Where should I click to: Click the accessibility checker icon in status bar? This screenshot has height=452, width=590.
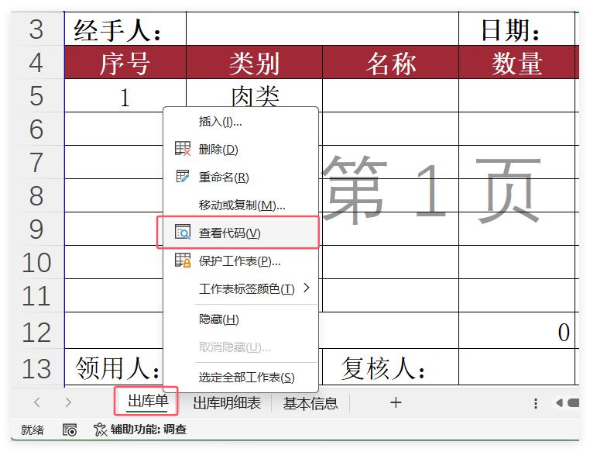100,430
